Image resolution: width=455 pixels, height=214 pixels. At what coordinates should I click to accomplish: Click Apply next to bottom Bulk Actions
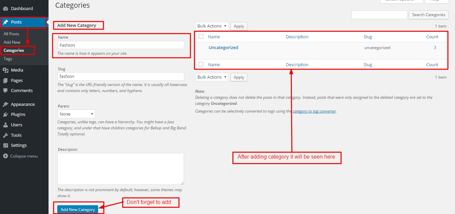pyautogui.click(x=239, y=77)
